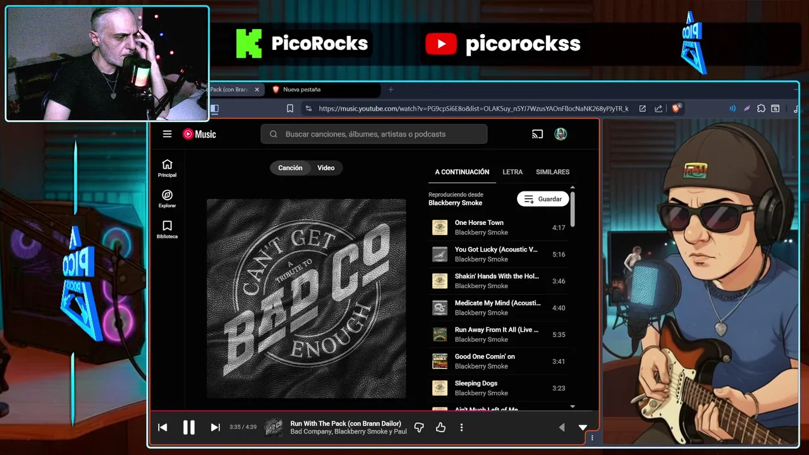Select the A CONTINUACIÓN tab

[x=462, y=172]
